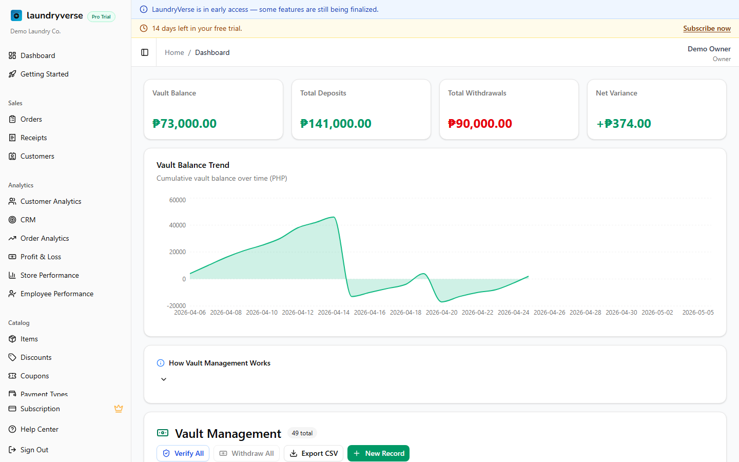This screenshot has width=739, height=462.
Task: Click the 49 total badge
Action: (302, 433)
